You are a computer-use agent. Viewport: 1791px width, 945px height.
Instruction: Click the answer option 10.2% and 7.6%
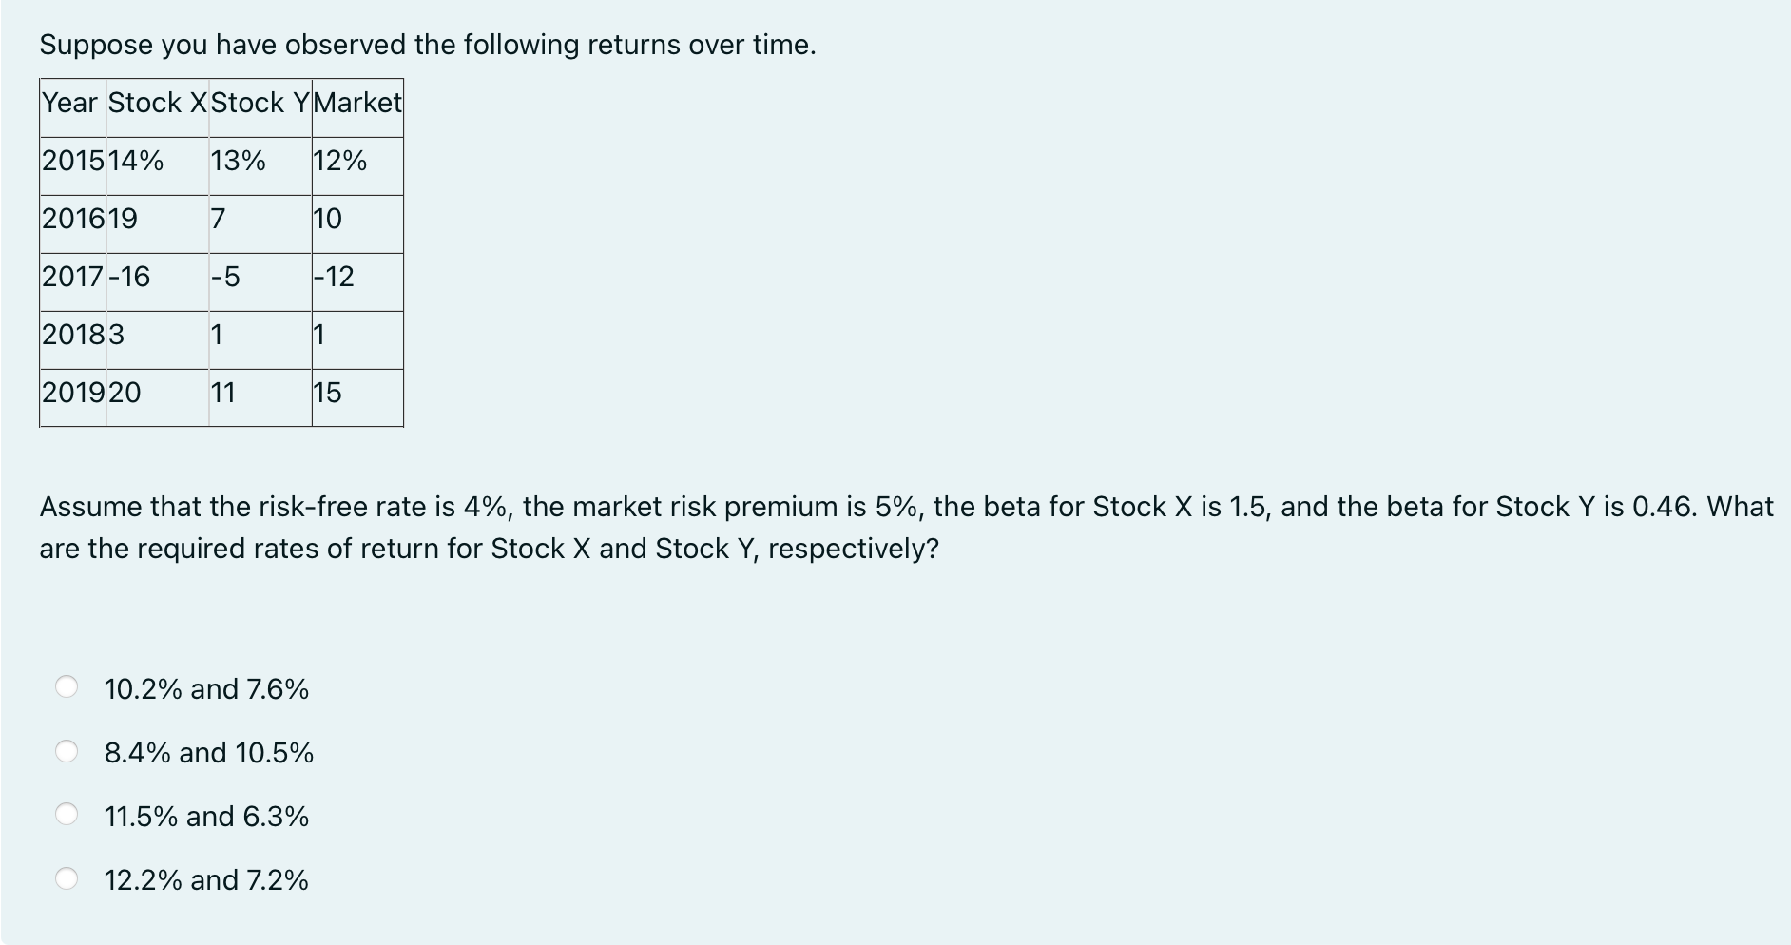coord(205,689)
